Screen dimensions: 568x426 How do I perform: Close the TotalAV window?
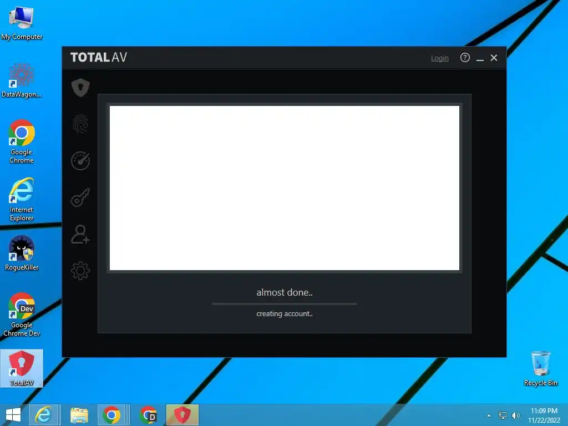point(494,58)
